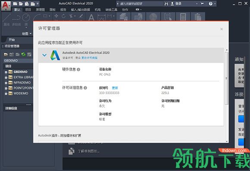This screenshot has width=250, height=171.
Task: Select the Line (直线) tool in the ribbon
Action: pyautogui.click(x=7, y=19)
